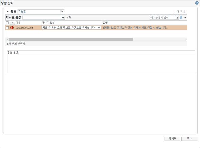
Task: Click the scrollbar left arrow
Action: pos(7,39)
